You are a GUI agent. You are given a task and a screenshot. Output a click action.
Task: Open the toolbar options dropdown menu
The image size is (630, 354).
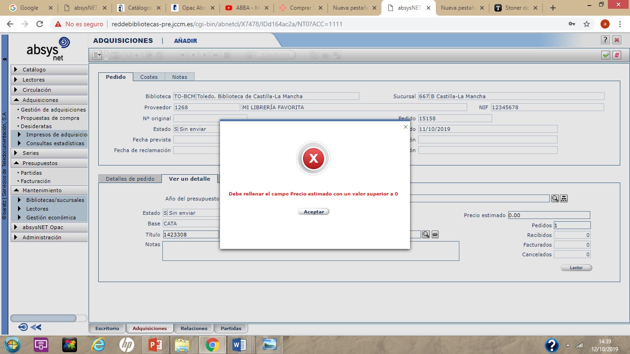click(x=97, y=55)
